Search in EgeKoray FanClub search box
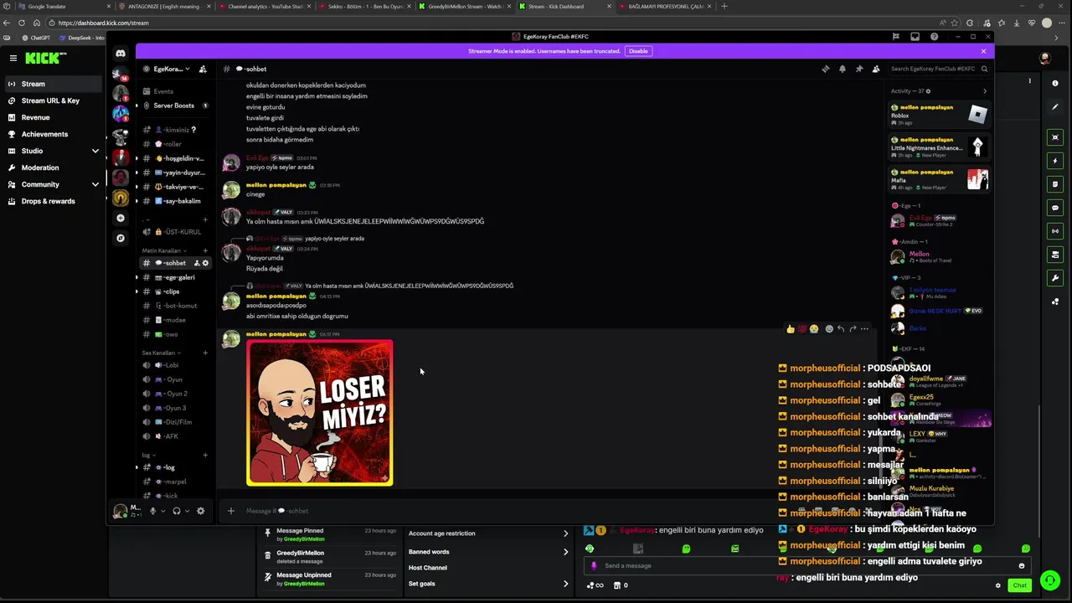 pyautogui.click(x=938, y=69)
